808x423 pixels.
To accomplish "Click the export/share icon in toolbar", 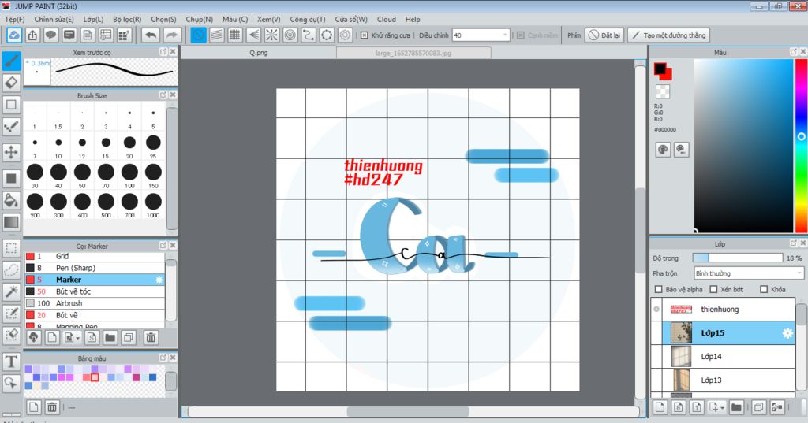I will (32, 35).
